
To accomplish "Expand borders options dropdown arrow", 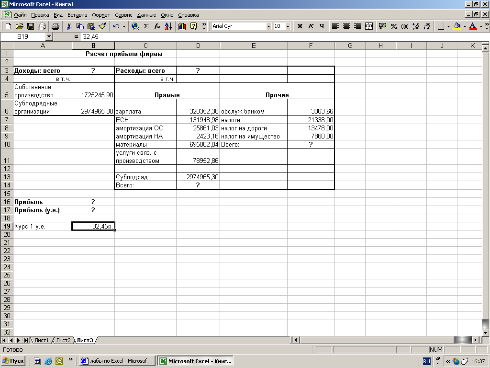I will click(448, 26).
